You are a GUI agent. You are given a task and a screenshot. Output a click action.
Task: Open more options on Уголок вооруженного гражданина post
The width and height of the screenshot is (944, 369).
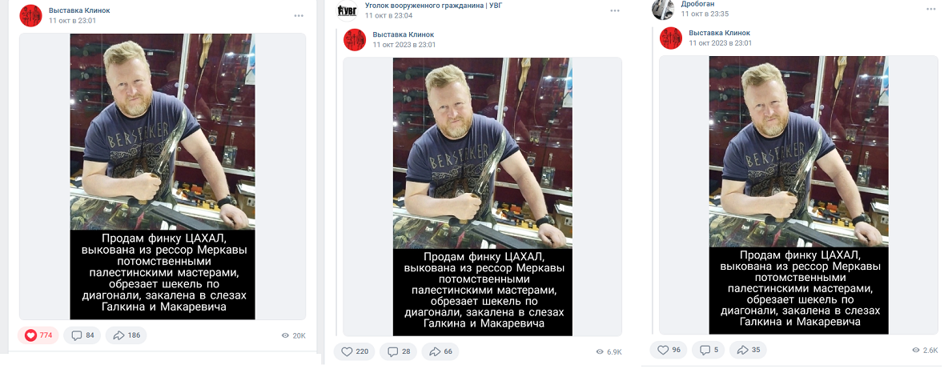point(615,10)
